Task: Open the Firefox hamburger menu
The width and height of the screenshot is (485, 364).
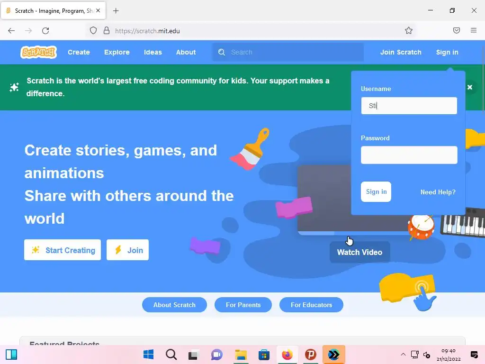Action: [x=474, y=30]
